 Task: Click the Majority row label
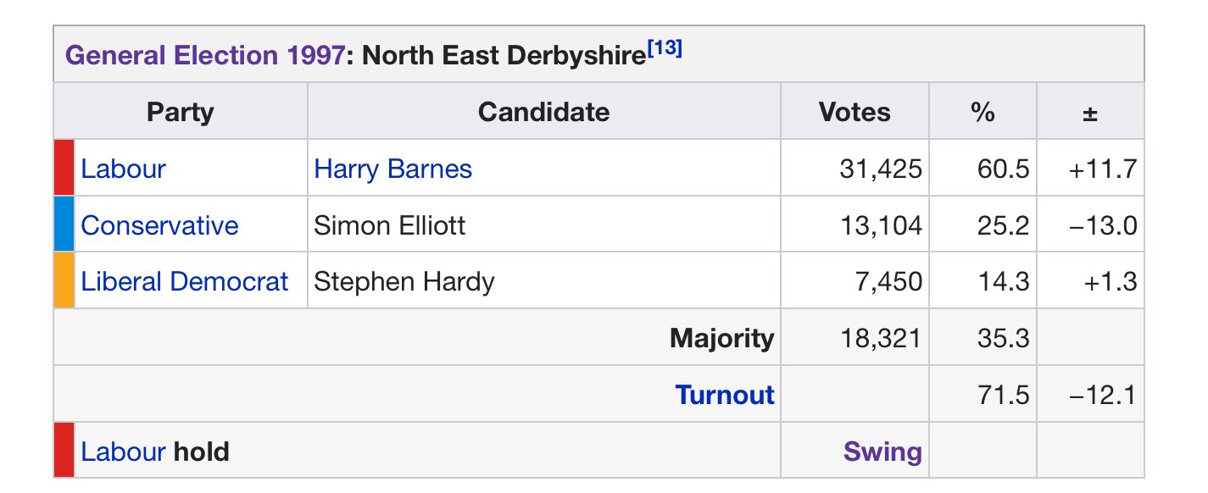[x=721, y=338]
